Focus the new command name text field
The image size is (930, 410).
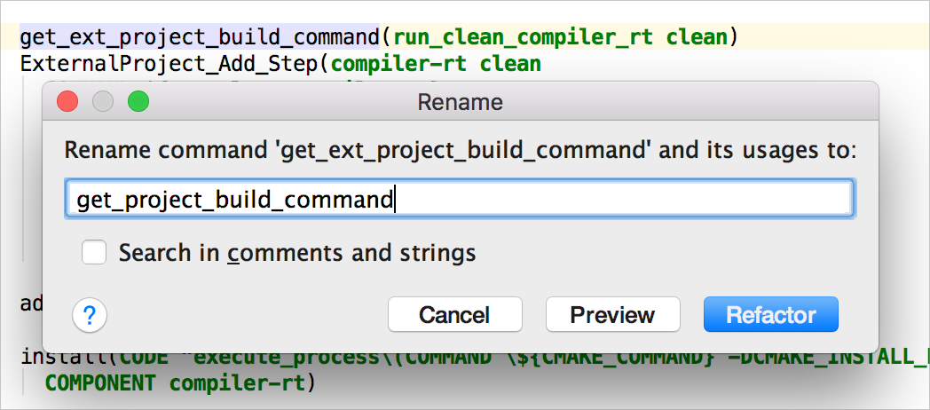point(460,199)
